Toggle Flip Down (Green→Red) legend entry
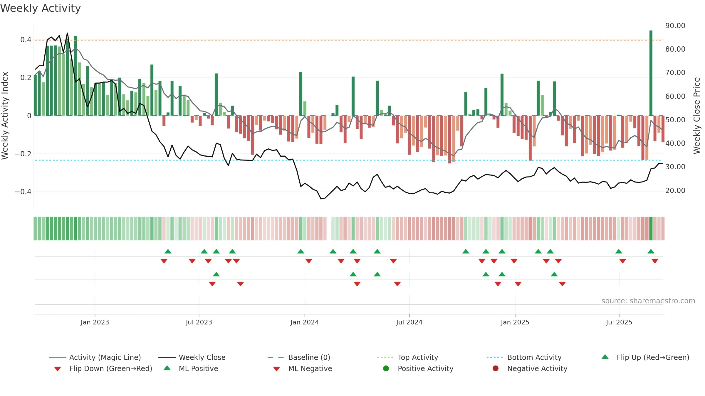705x396 pixels. pyautogui.click(x=103, y=368)
